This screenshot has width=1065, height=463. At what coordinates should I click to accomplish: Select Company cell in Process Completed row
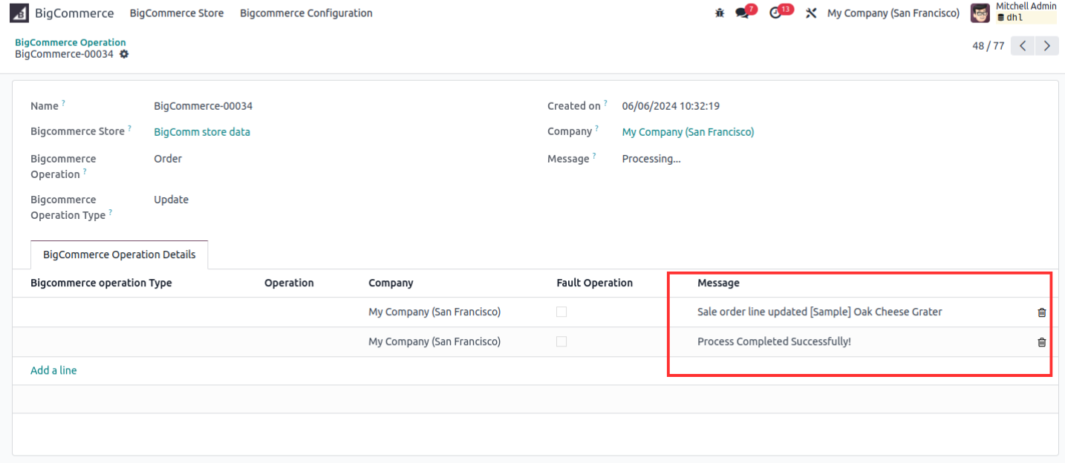(x=434, y=342)
